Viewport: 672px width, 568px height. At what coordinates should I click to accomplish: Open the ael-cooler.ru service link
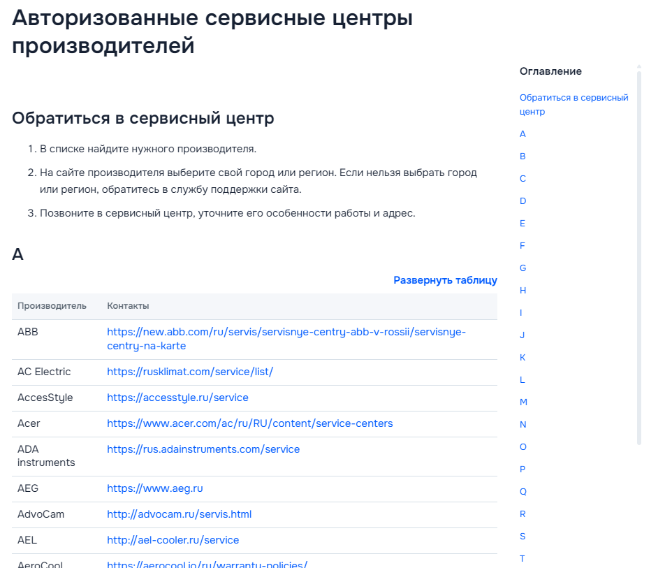point(173,540)
